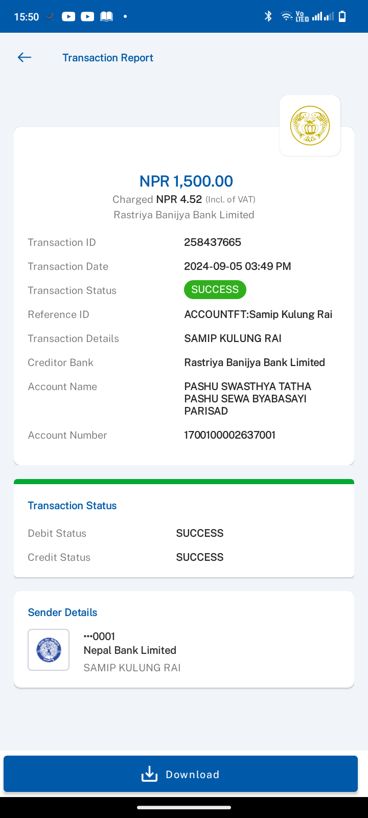Tap the Nepal Bank Limited sender logo
368x818 pixels.
(49, 650)
